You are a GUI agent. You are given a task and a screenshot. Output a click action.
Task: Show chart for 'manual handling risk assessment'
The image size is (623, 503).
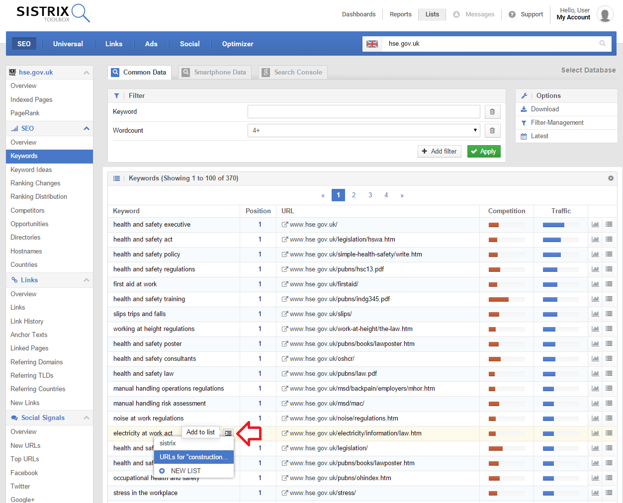tap(595, 404)
